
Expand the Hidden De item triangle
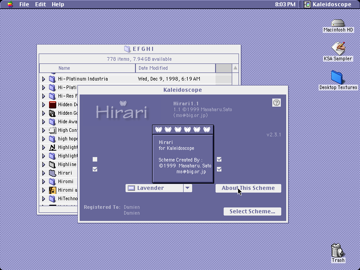pos(43,104)
